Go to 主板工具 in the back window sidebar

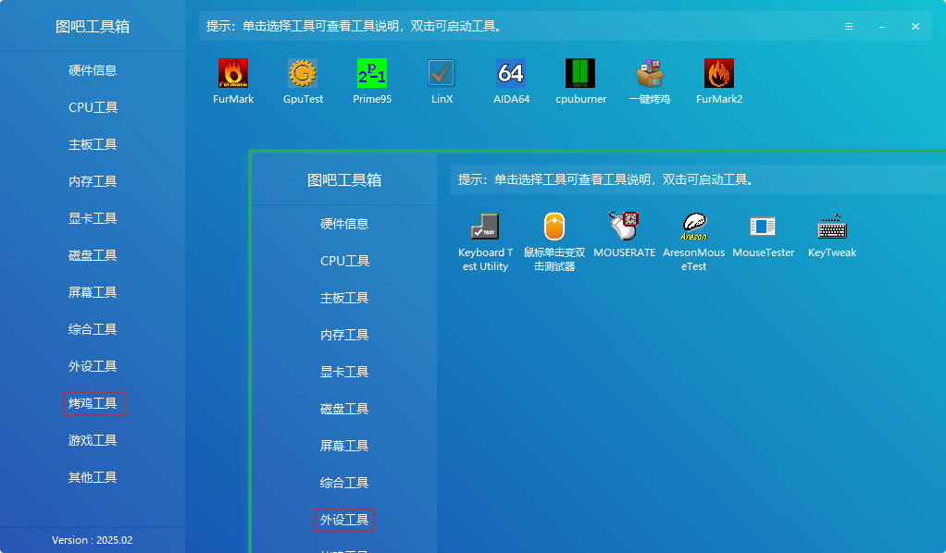(93, 145)
